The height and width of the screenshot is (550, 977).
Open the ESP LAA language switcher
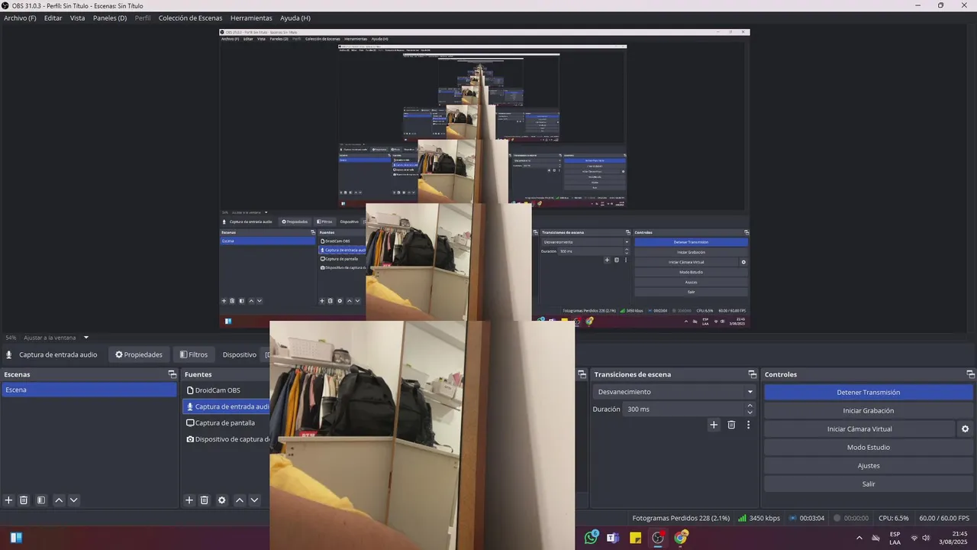pos(895,538)
